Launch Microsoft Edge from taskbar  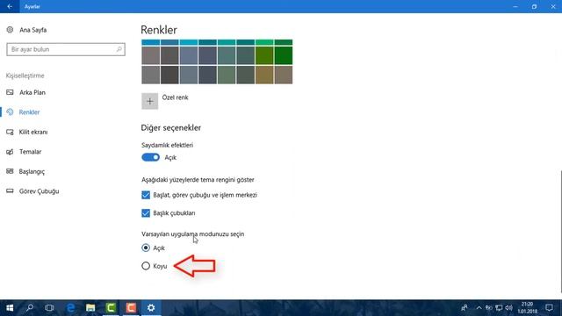(x=70, y=308)
